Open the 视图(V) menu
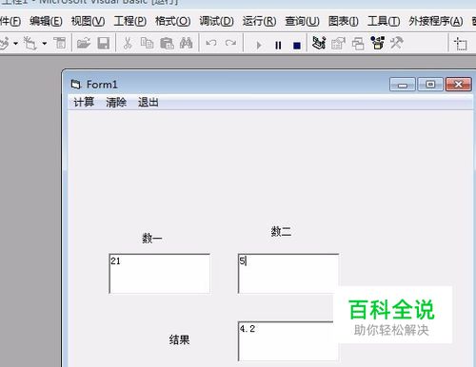This screenshot has width=476, height=367. (88, 21)
